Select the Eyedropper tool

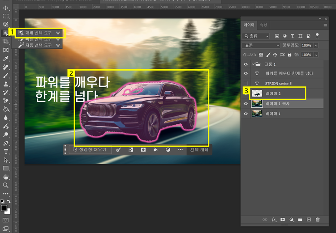point(5,59)
